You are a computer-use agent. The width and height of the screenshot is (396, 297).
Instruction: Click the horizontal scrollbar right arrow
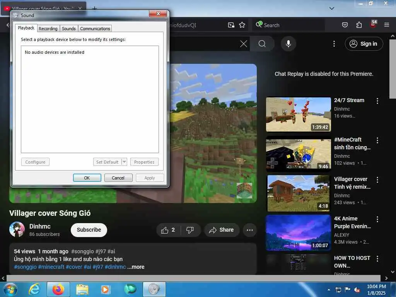click(x=386, y=278)
